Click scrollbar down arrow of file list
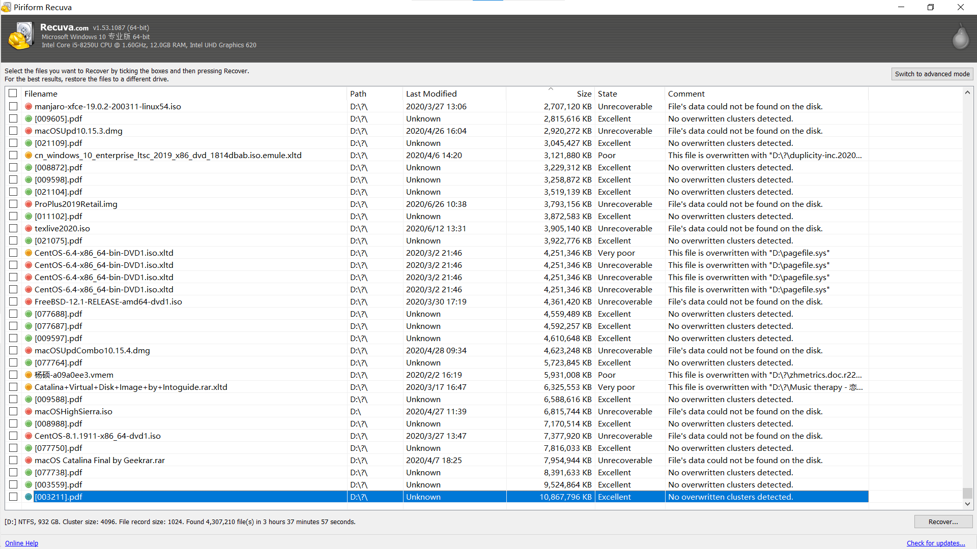Image resolution: width=977 pixels, height=549 pixels. [967, 504]
